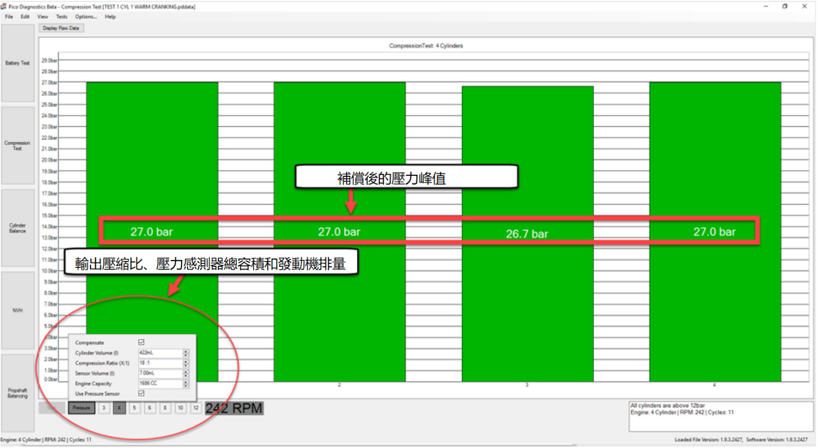Select the Compression Test sidebar button
This screenshot has width=818, height=448.
[18, 145]
